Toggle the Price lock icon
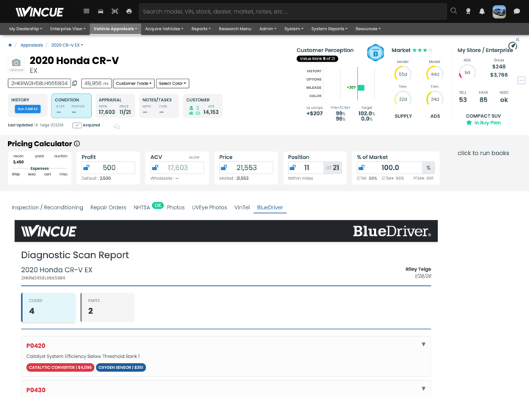Viewport: 529px width, 397px height. point(223,168)
